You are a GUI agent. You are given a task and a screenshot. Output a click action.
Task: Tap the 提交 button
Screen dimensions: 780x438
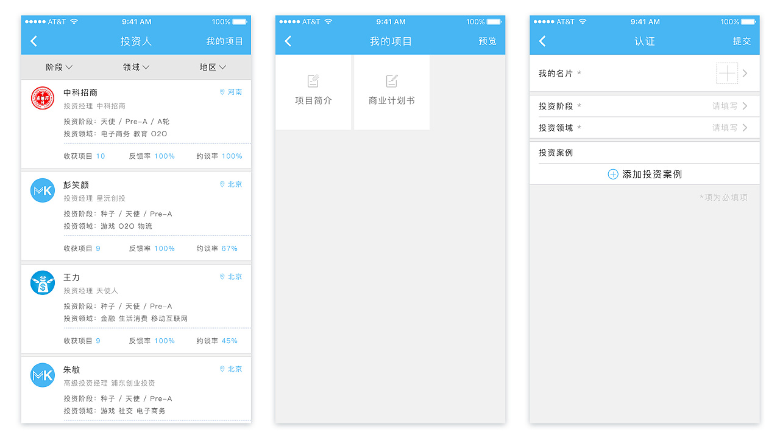(742, 41)
